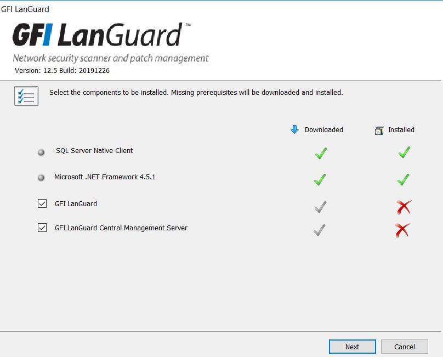
Task: Click the checklist components icon
Action: [26, 96]
